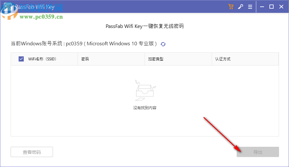This screenshot has width=289, height=167.
Task: Maximize the PassFab Wifi Key window
Action: [271, 7]
